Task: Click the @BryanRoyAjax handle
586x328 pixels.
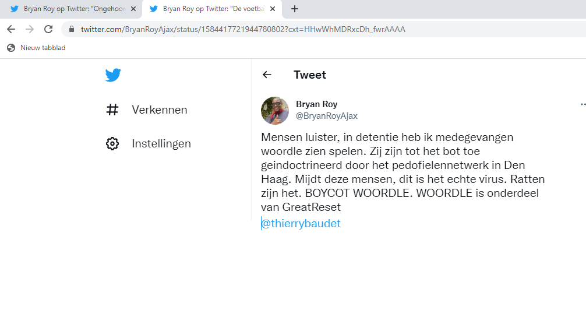Action: 327,116
